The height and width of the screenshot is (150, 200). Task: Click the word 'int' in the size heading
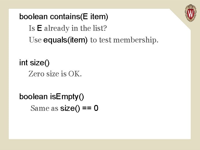24,63
